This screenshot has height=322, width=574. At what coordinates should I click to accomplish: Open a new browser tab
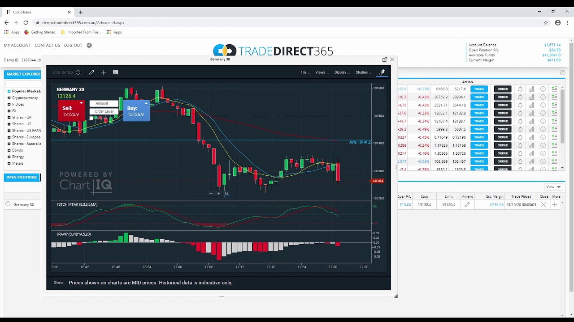(x=81, y=12)
